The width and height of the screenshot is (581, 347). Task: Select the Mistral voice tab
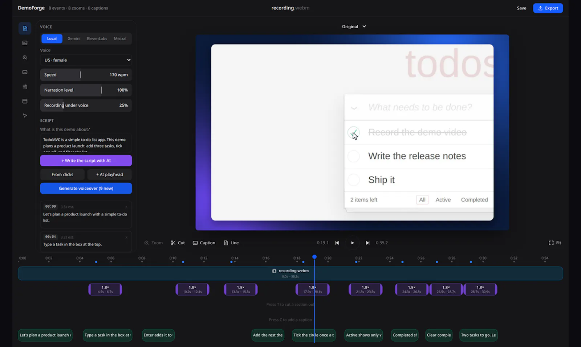120,38
